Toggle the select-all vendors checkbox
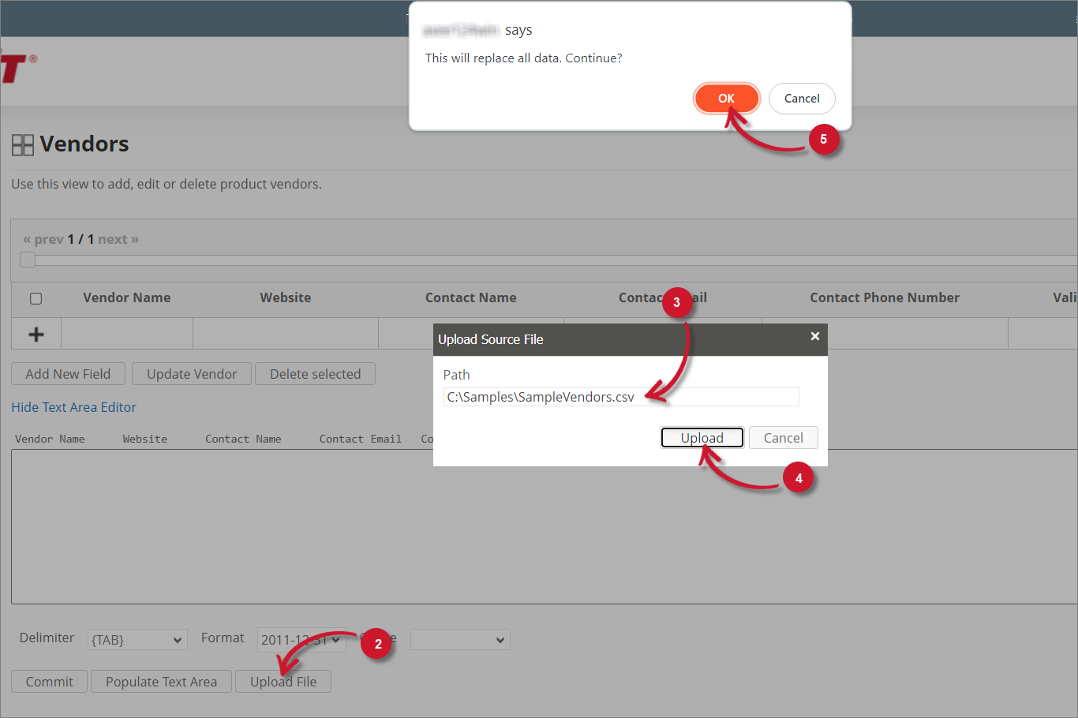Screen dimensions: 1078x718 [x=36, y=298]
